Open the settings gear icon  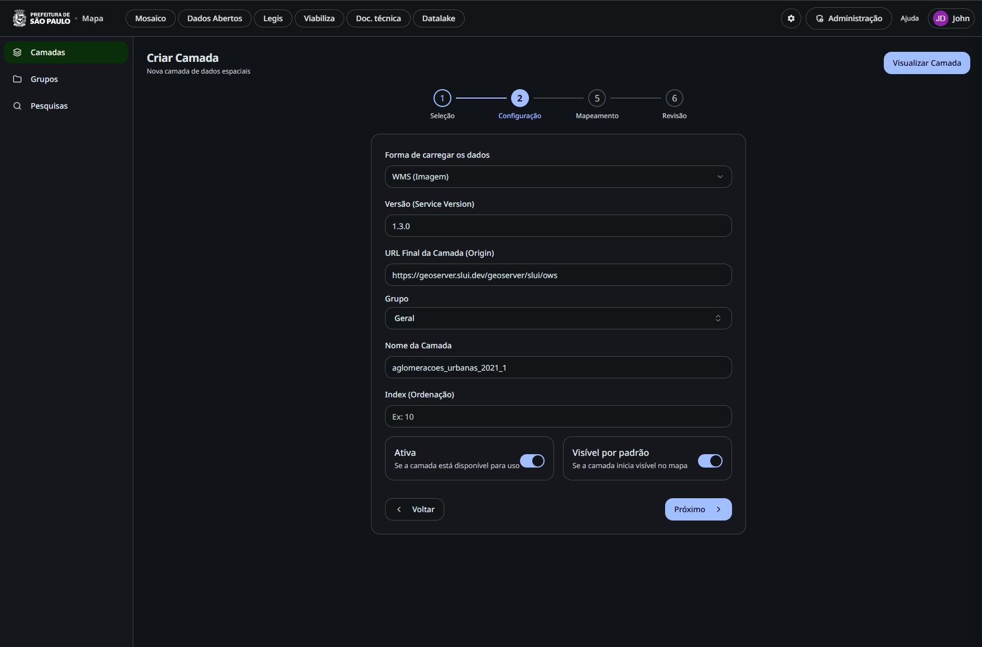pos(791,18)
